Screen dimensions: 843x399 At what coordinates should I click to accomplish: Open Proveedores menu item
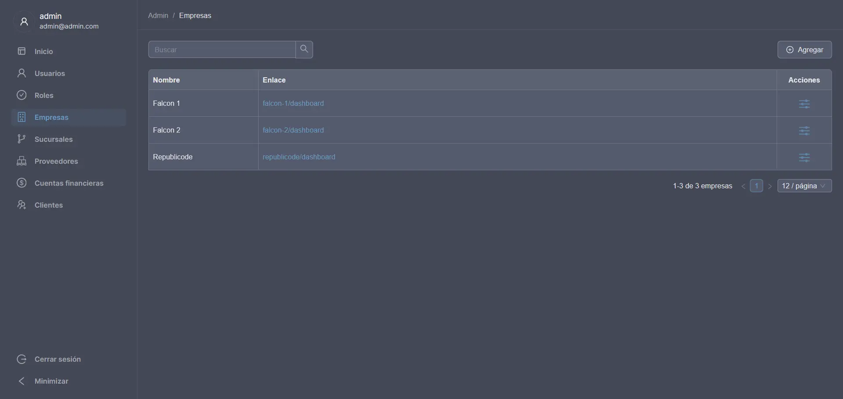point(69,161)
